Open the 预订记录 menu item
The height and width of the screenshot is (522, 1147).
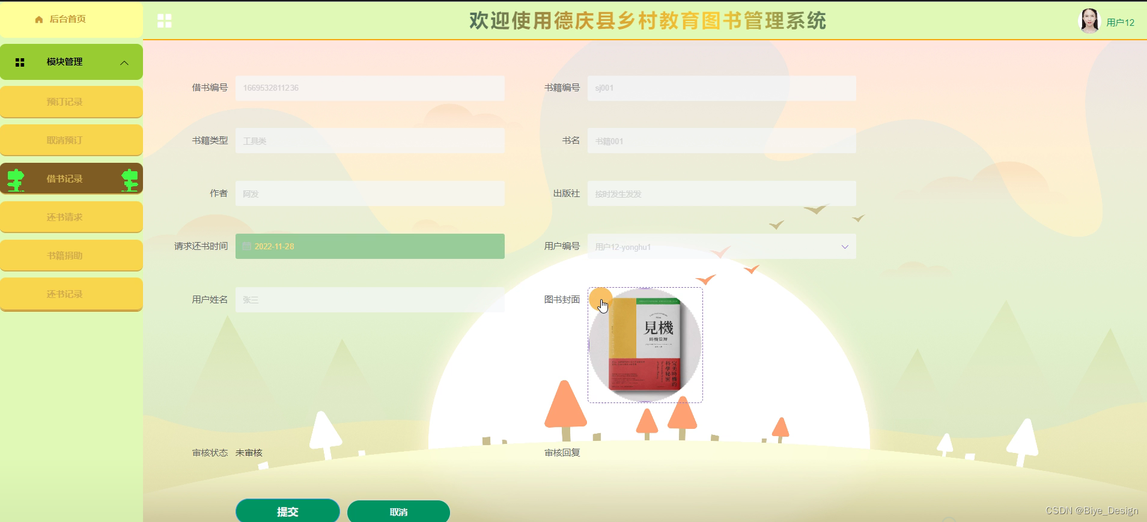point(71,102)
